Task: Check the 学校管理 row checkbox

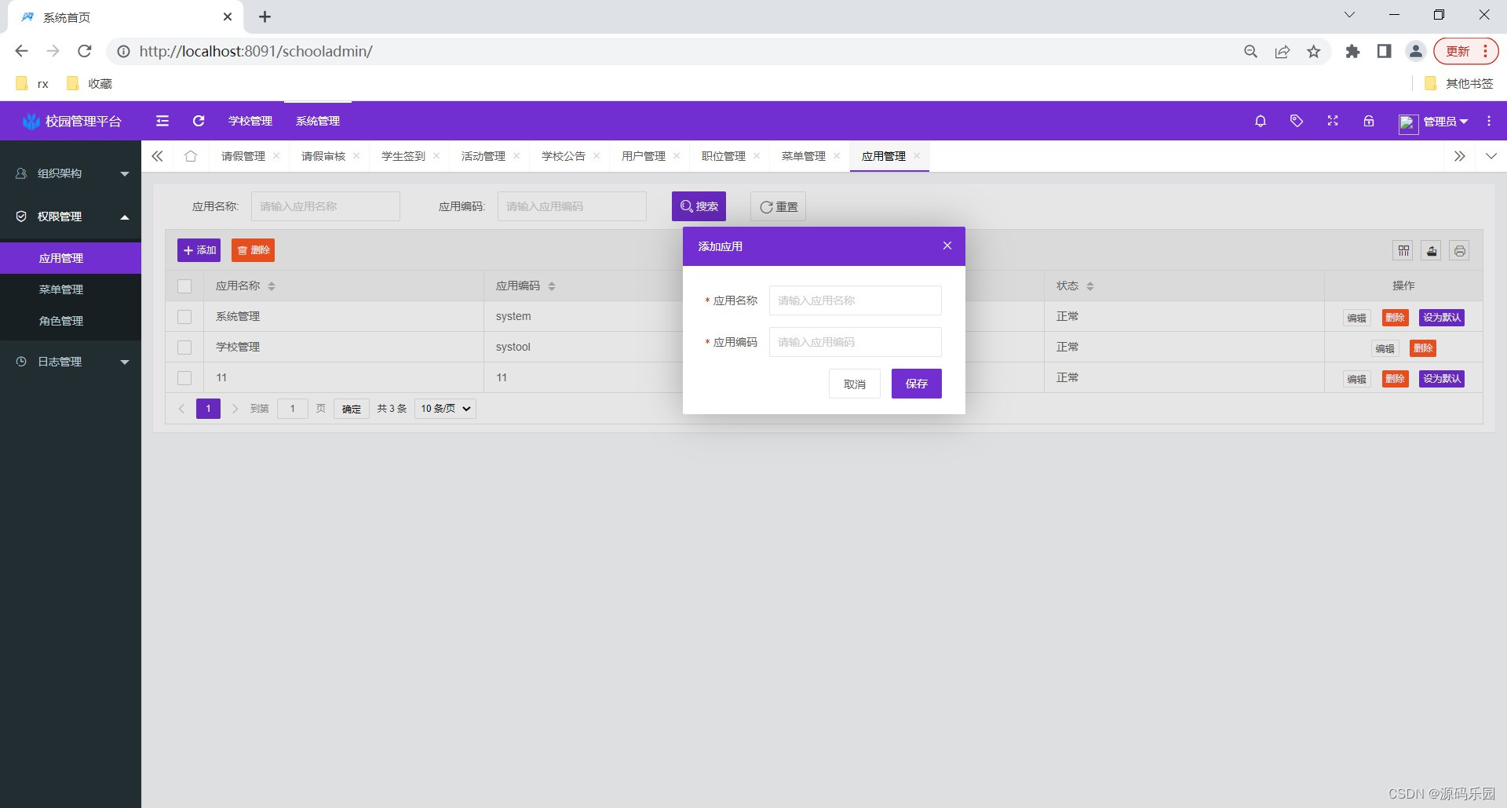Action: (184, 348)
